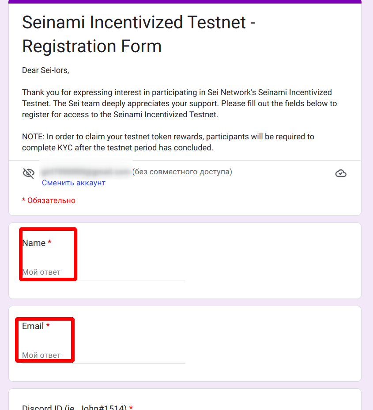Screen dimensions: 373x410
Task: Click the red asterisk beside Discord ID
Action: (x=131, y=407)
